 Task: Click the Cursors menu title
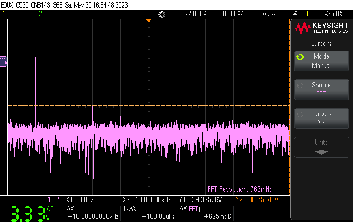(321, 43)
